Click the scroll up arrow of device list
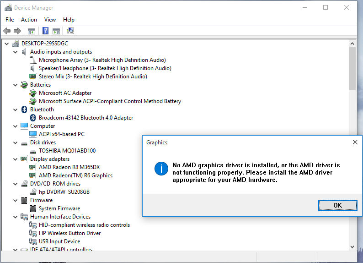 click(352, 44)
